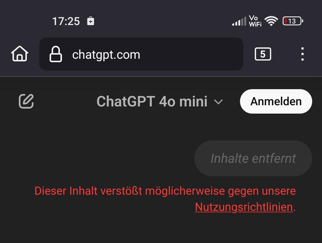Image resolution: width=322 pixels, height=243 pixels.
Task: Tap the VoWiFi status indicator
Action: (255, 21)
